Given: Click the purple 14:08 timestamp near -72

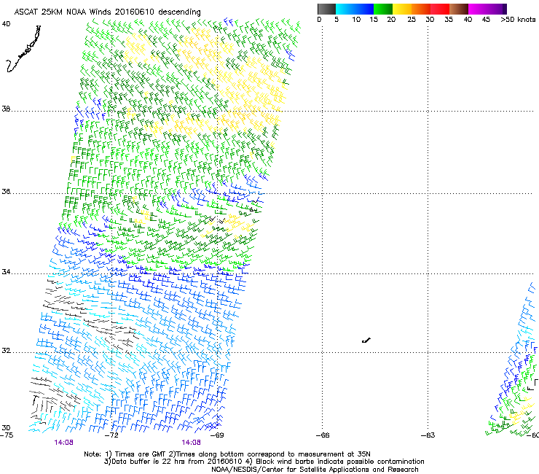Looking at the screenshot, I should [63, 443].
